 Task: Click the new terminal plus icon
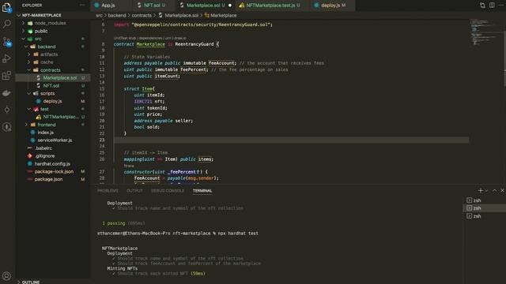tap(480, 191)
